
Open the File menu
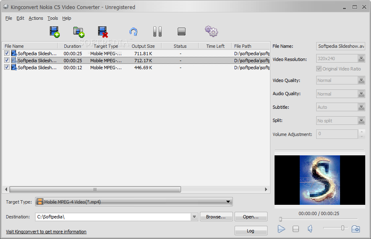[x=9, y=18]
